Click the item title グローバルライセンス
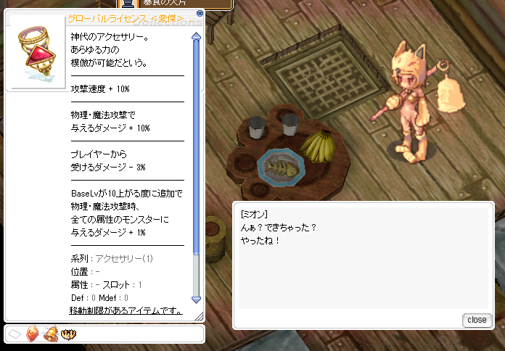This screenshot has height=351, width=505. [x=107, y=19]
